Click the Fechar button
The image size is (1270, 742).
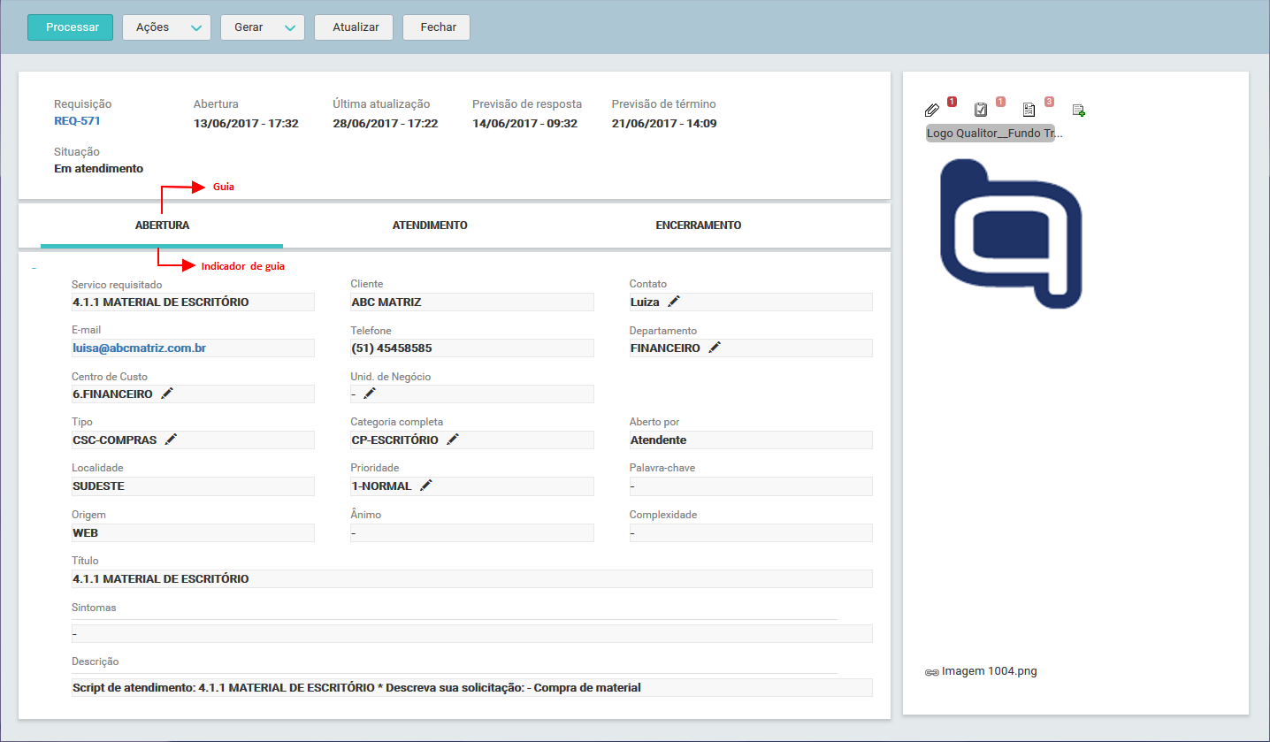438,27
